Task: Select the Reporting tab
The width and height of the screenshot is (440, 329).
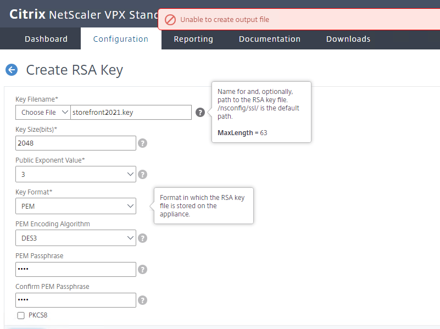Action: pyautogui.click(x=193, y=38)
